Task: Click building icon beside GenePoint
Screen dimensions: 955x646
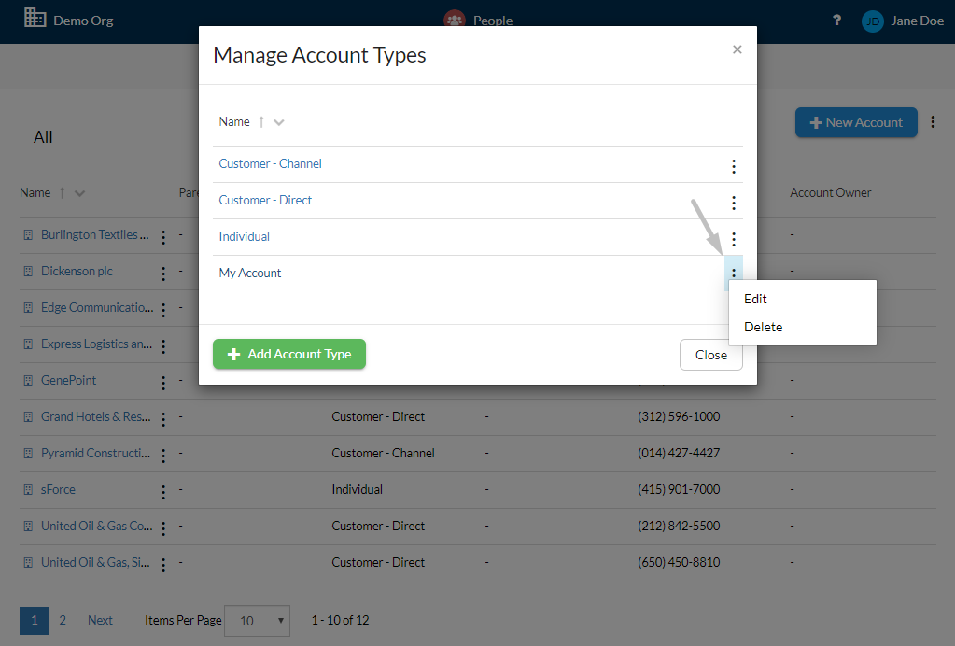Action: [x=28, y=381]
